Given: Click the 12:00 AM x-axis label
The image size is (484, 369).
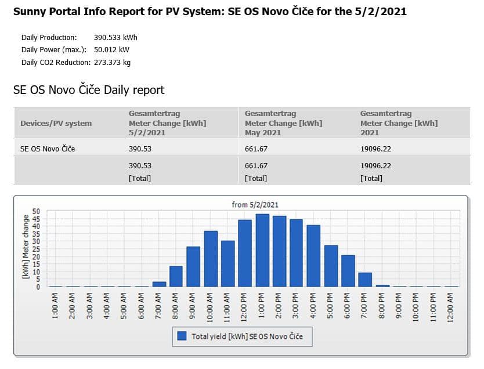Looking at the screenshot, I should point(450,307).
